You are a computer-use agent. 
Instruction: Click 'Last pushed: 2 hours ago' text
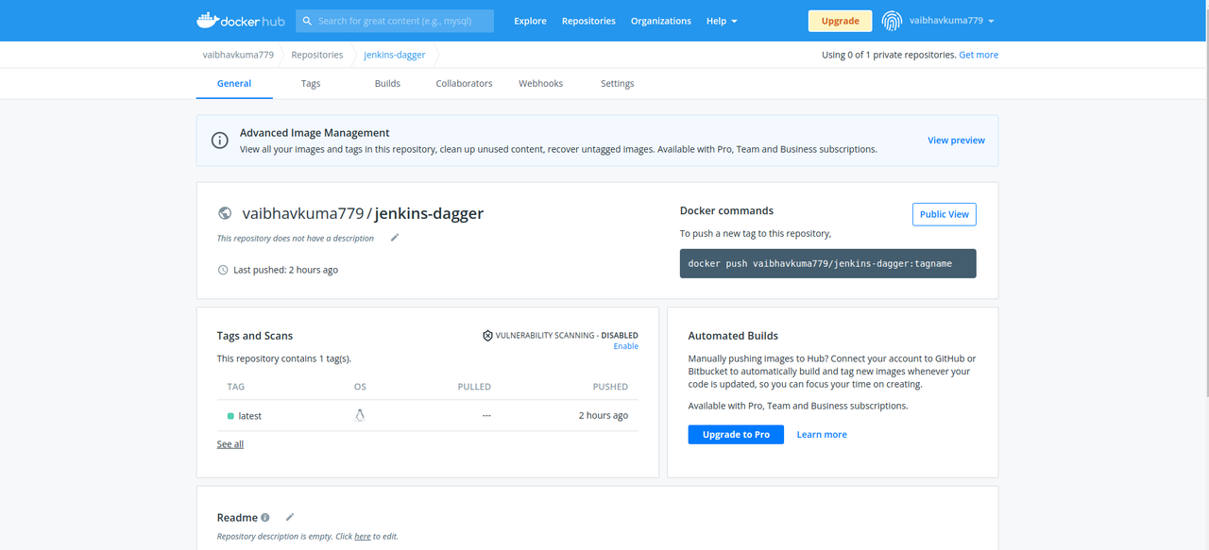pyautogui.click(x=285, y=270)
